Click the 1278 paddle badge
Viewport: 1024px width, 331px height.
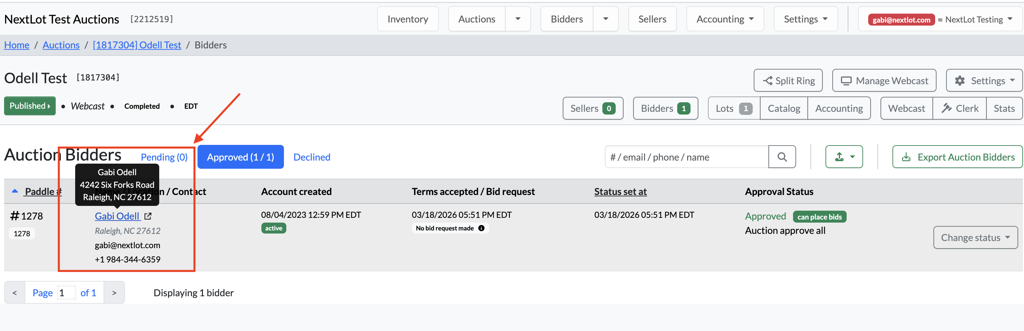[22, 234]
